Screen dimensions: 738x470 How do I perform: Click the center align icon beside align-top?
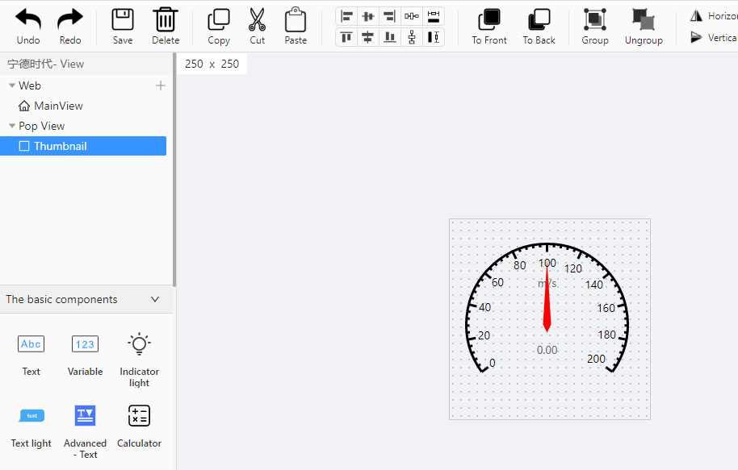[x=368, y=36]
